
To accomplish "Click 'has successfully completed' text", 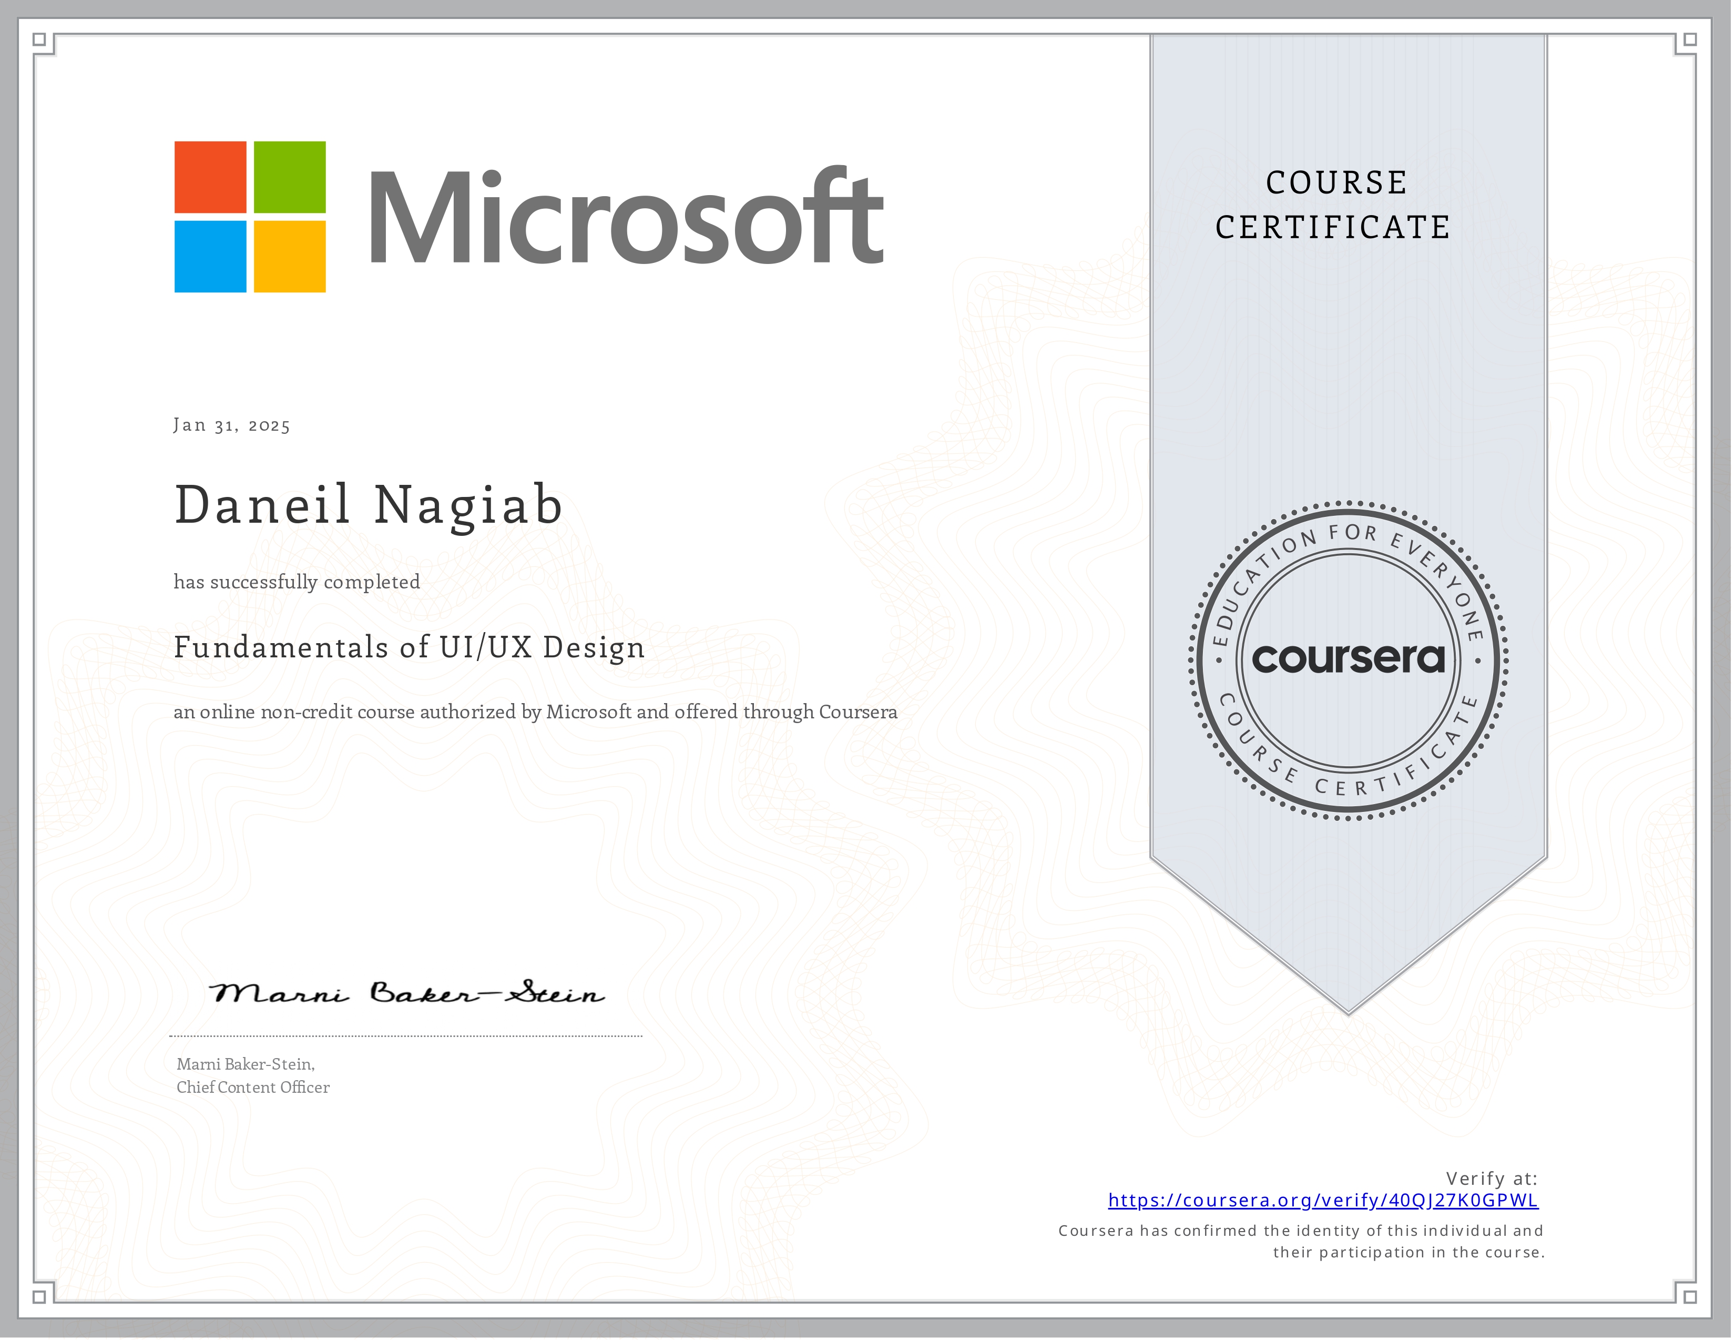I will [x=297, y=582].
